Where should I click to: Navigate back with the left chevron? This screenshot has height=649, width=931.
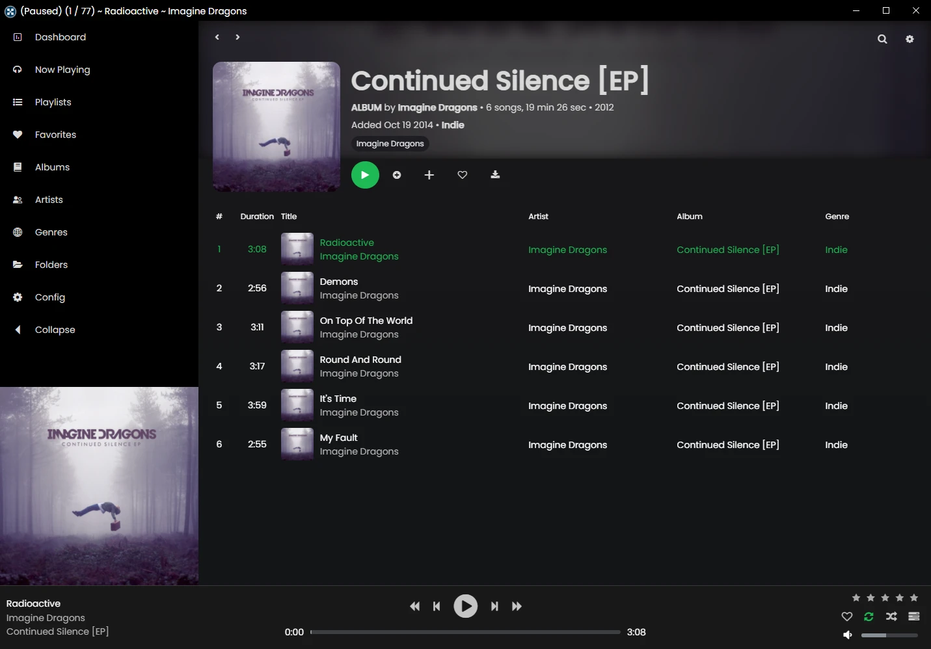coord(217,37)
